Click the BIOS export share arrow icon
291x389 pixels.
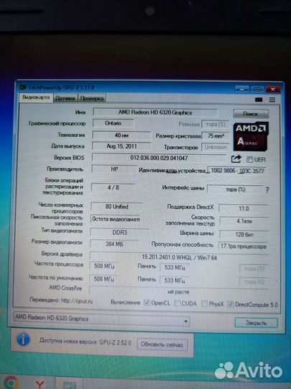(236, 158)
